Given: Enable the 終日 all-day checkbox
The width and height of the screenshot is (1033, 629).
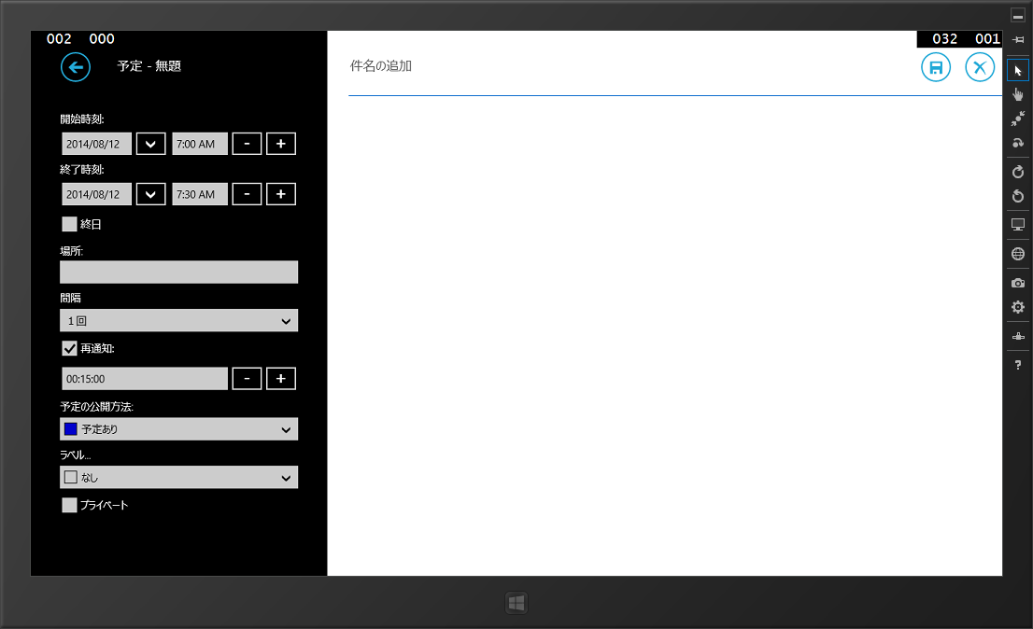Looking at the screenshot, I should tap(69, 224).
